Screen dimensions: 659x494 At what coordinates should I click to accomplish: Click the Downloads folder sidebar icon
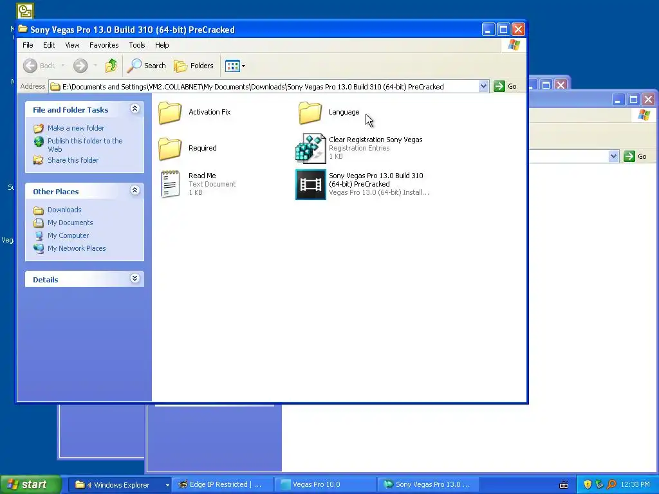coord(39,210)
